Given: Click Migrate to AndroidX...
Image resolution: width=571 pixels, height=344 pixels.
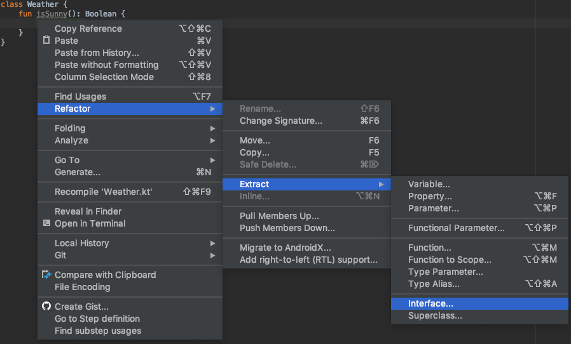Looking at the screenshot, I should [285, 248].
